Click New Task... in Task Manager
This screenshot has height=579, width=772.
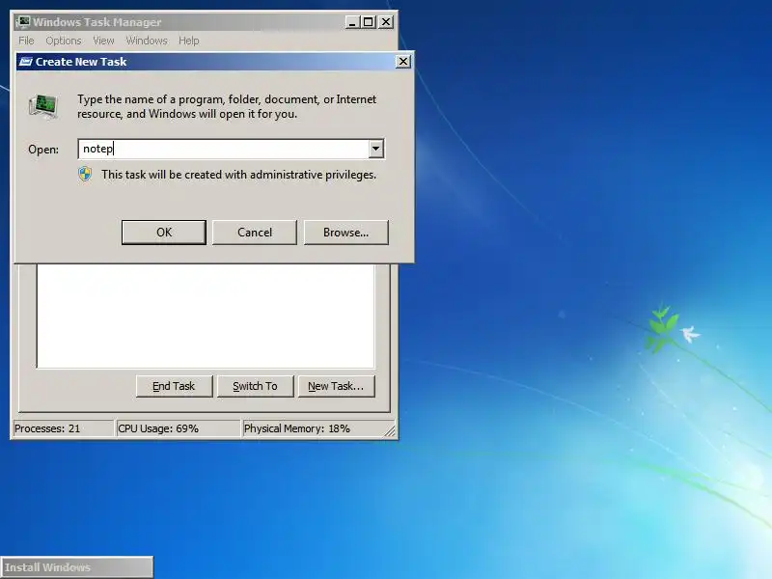[x=336, y=386]
